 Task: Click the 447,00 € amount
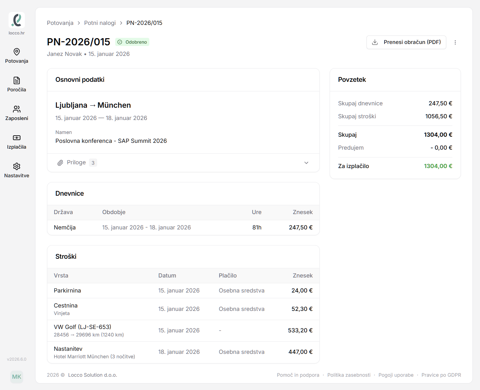pyautogui.click(x=301, y=352)
